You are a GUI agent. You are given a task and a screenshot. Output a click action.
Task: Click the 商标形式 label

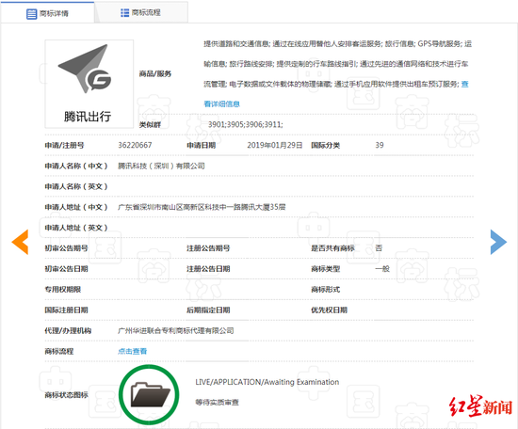point(326,290)
